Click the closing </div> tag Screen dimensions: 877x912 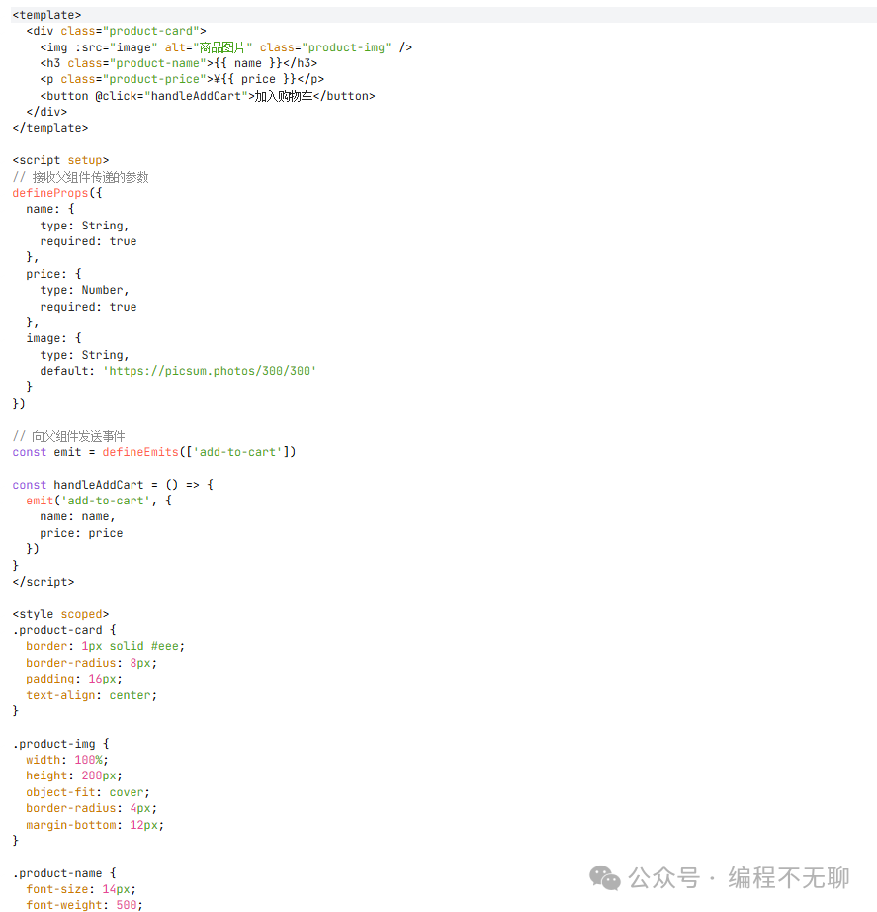(46, 112)
